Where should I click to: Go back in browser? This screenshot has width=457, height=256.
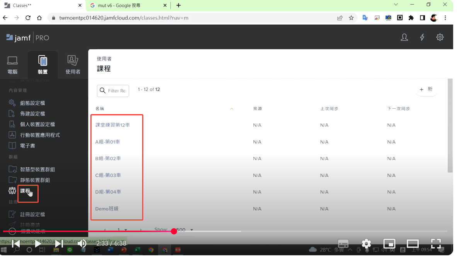[5, 18]
